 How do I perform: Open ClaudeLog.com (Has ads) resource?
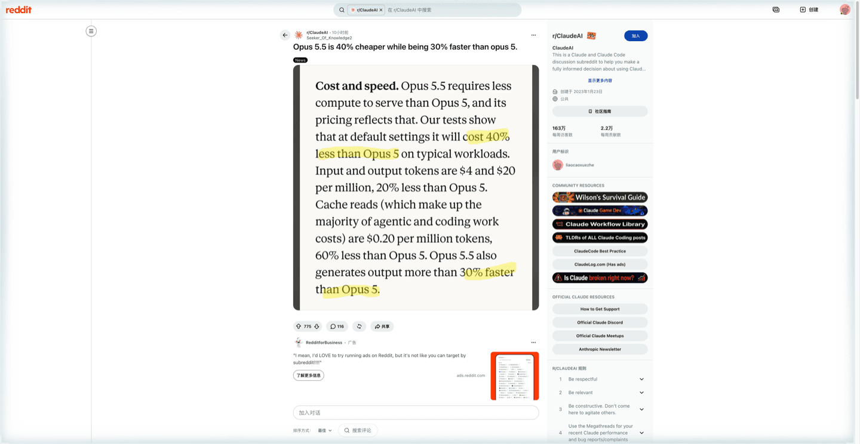point(600,264)
